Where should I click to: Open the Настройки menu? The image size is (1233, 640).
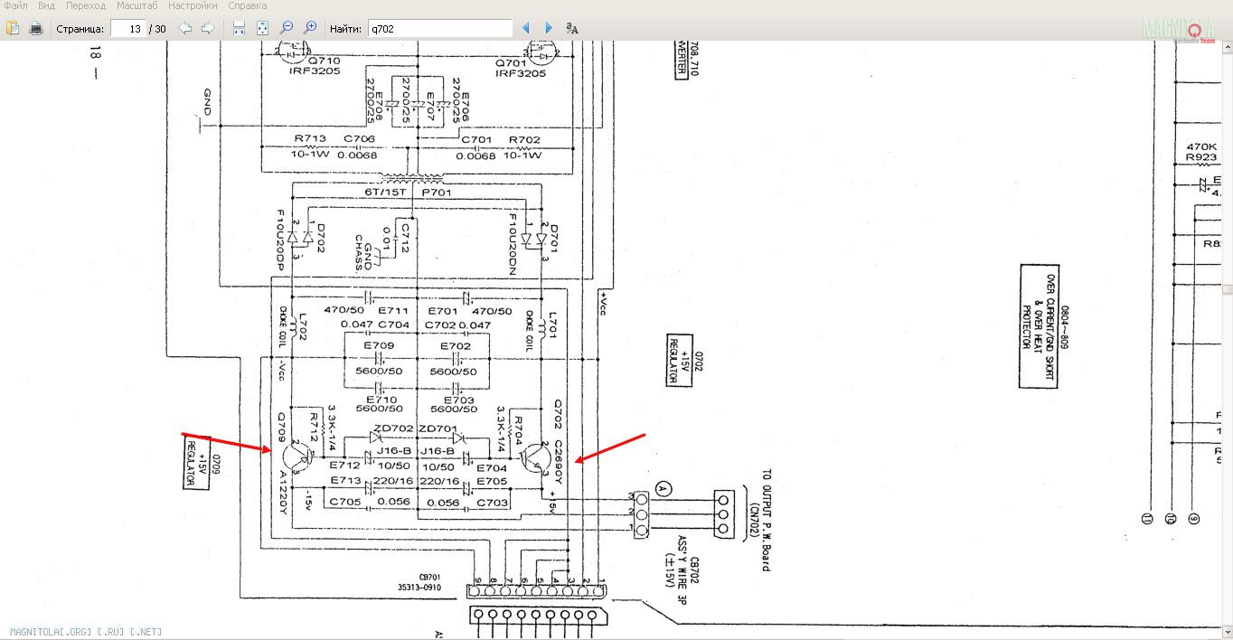pyautogui.click(x=193, y=5)
